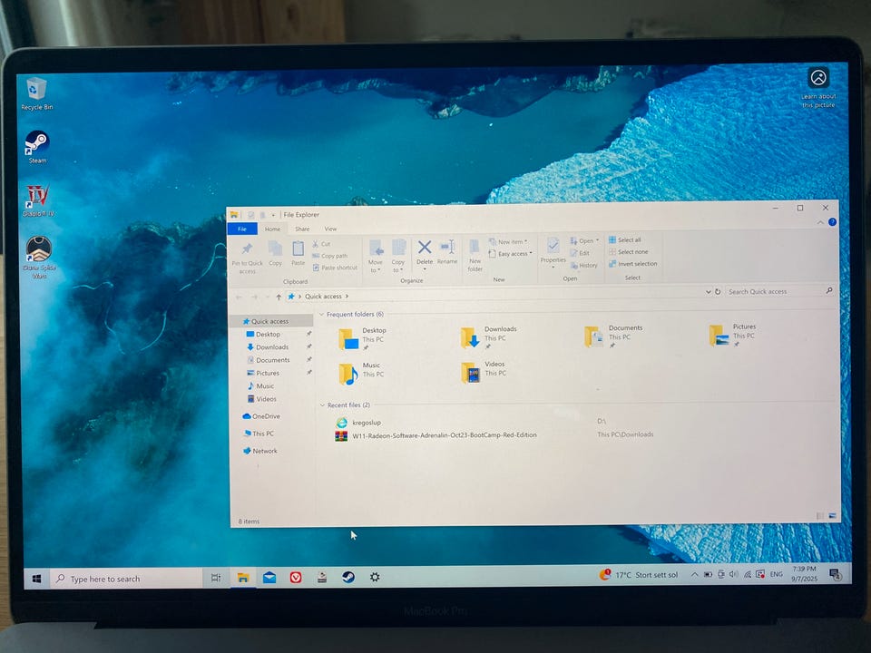Click Invert selection in the ribbon

click(632, 264)
